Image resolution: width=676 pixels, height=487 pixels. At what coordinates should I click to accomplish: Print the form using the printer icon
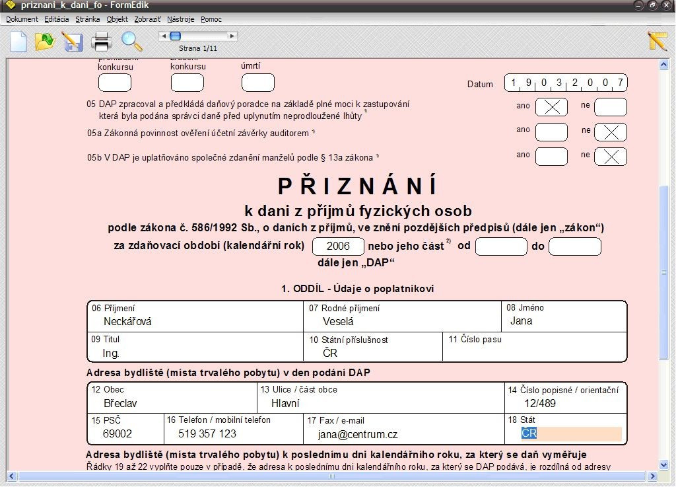point(102,42)
